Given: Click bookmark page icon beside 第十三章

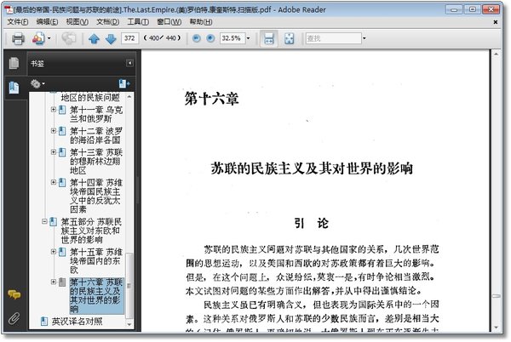Looking at the screenshot, I should (62, 152).
